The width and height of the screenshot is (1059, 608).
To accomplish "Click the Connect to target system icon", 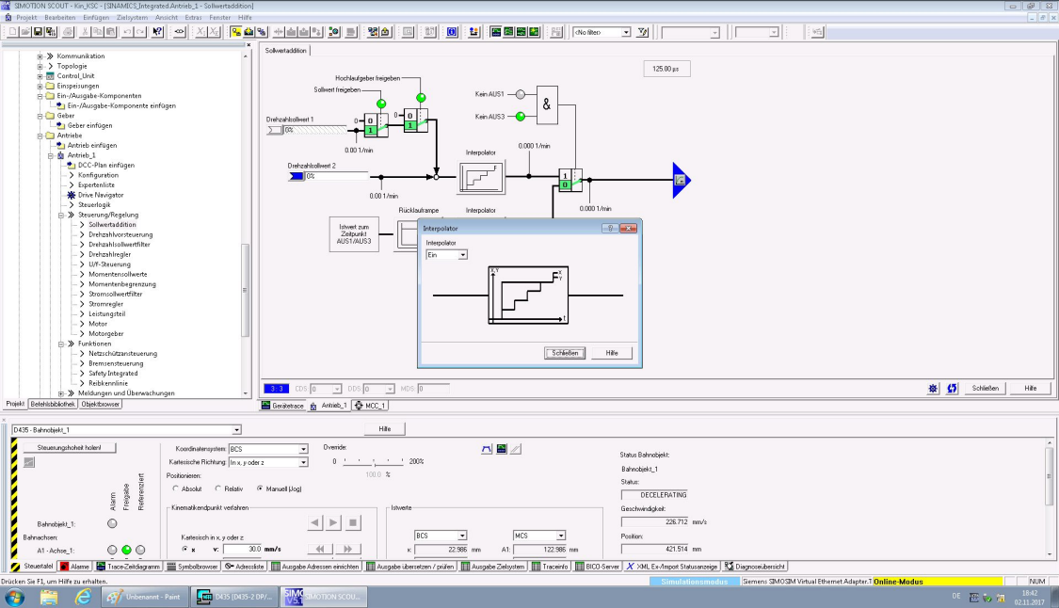I will click(x=235, y=32).
